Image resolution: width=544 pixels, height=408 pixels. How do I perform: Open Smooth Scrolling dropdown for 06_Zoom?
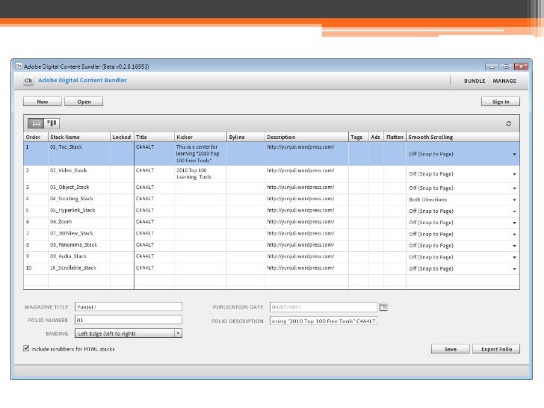pyautogui.click(x=515, y=223)
